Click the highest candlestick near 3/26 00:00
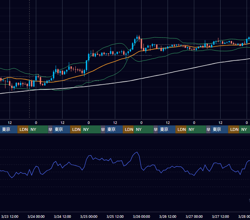Image resolution: width=250 pixels, height=220 pixels. pyautogui.click(x=137, y=38)
